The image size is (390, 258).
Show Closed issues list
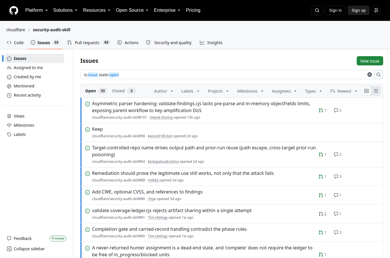(x=124, y=91)
